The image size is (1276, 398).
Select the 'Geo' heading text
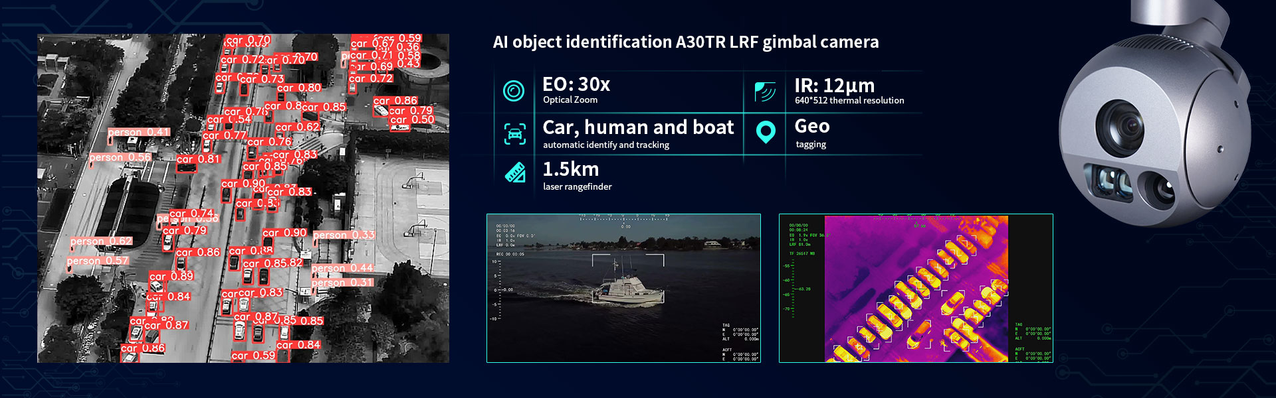[x=812, y=126]
